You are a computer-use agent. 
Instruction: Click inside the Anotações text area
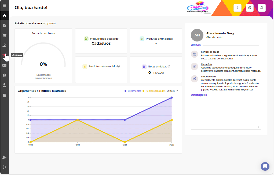click(x=226, y=115)
